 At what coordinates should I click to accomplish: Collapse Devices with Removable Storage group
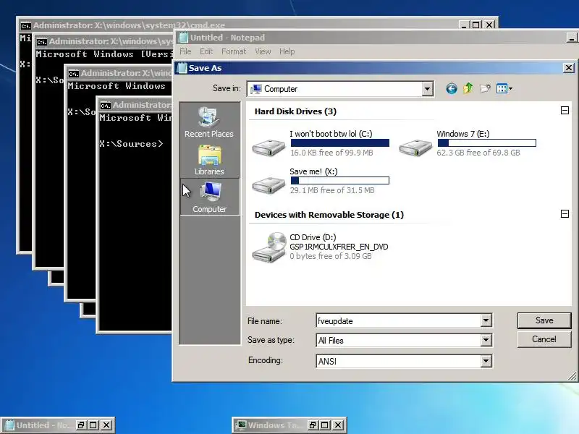pyautogui.click(x=565, y=213)
